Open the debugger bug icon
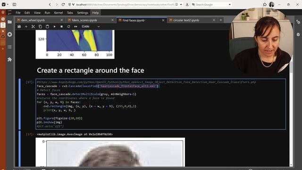Viewport: 302px width, 170px height. (298, 34)
